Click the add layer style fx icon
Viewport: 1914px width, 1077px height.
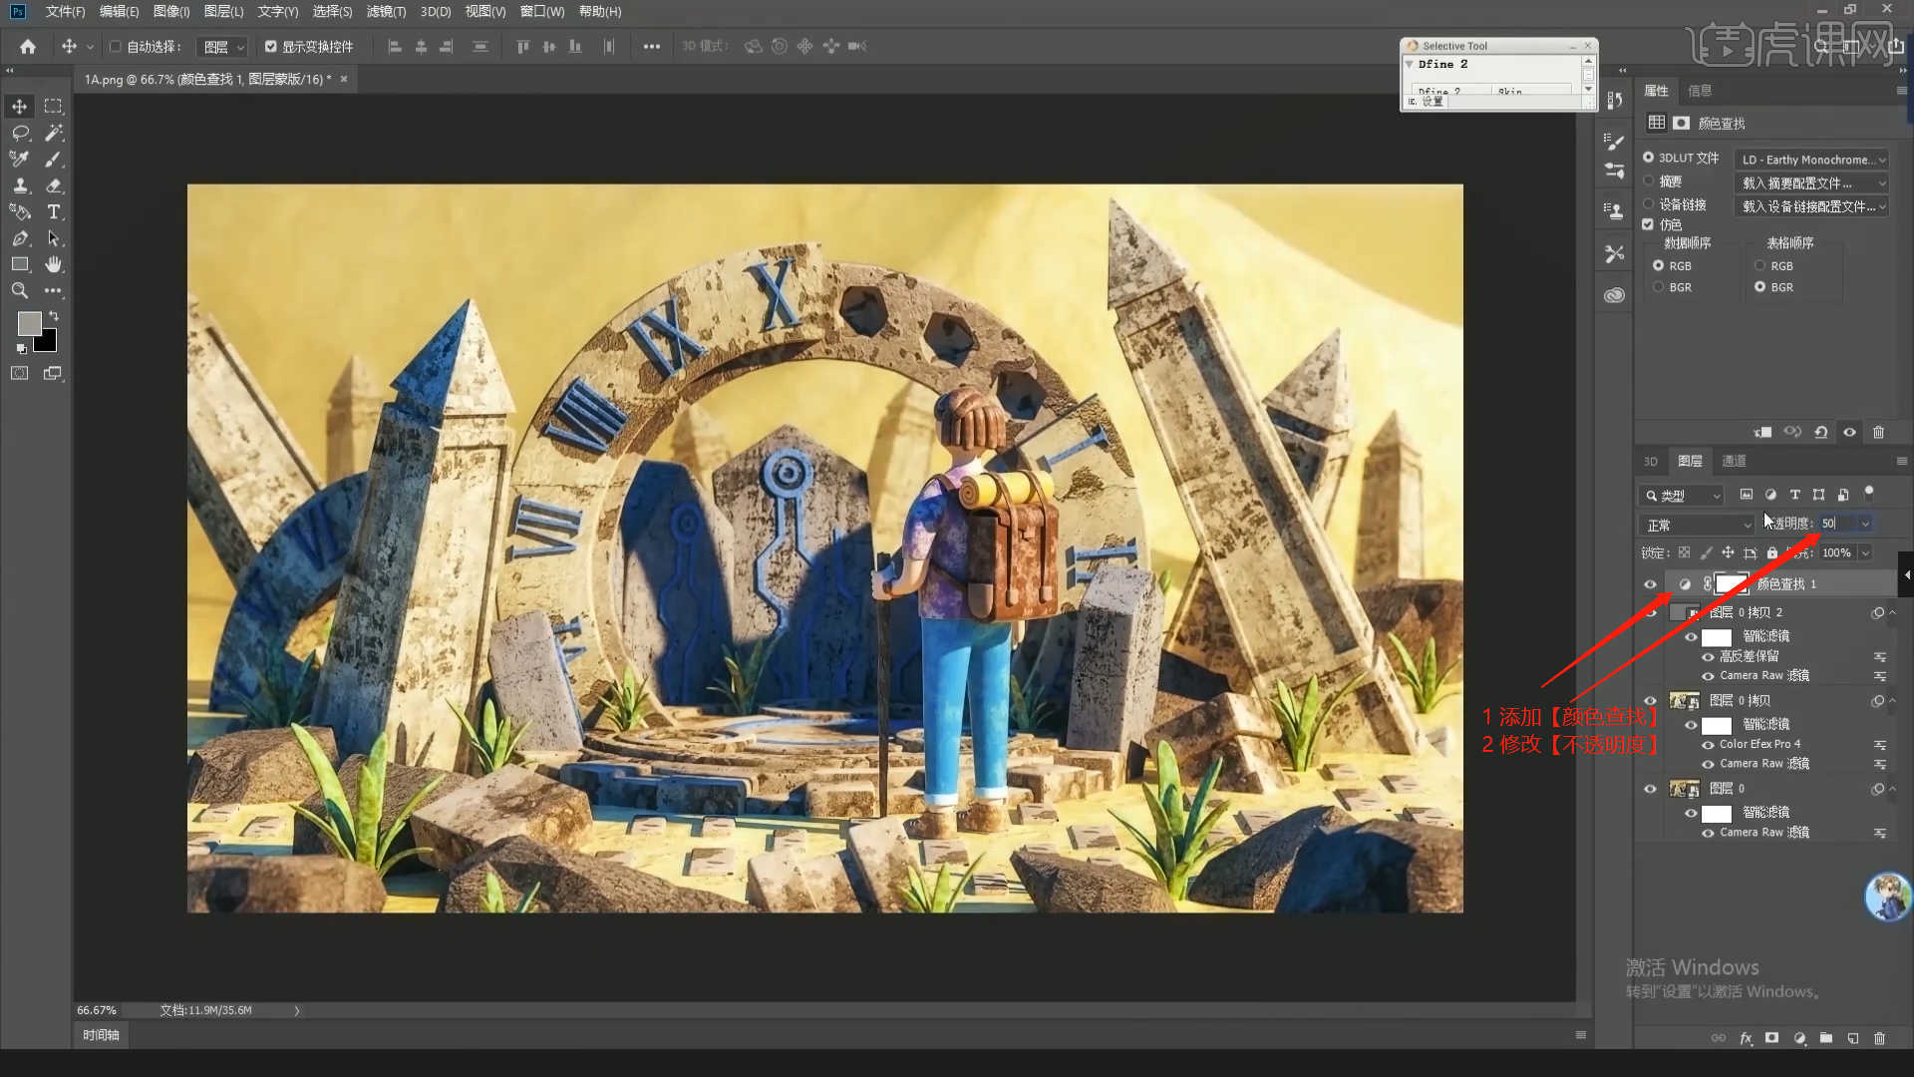[x=1746, y=1038]
